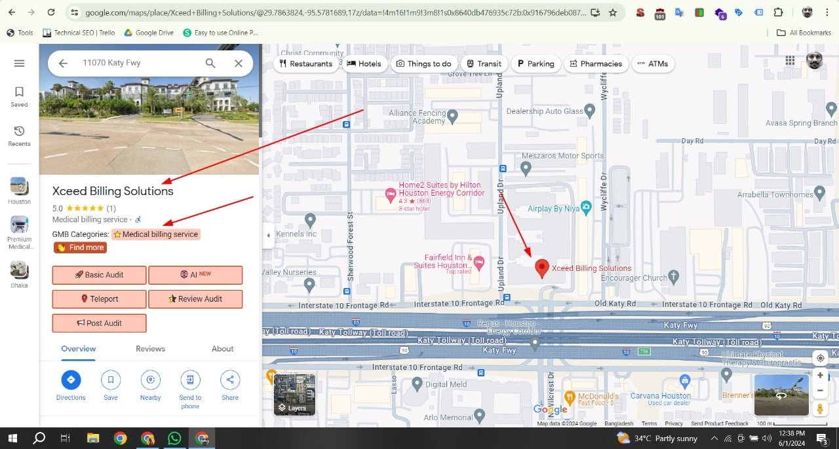
Task: Click the show your location button
Action: (x=820, y=358)
